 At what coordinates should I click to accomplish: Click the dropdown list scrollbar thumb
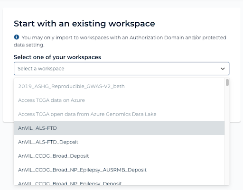pos(227,82)
